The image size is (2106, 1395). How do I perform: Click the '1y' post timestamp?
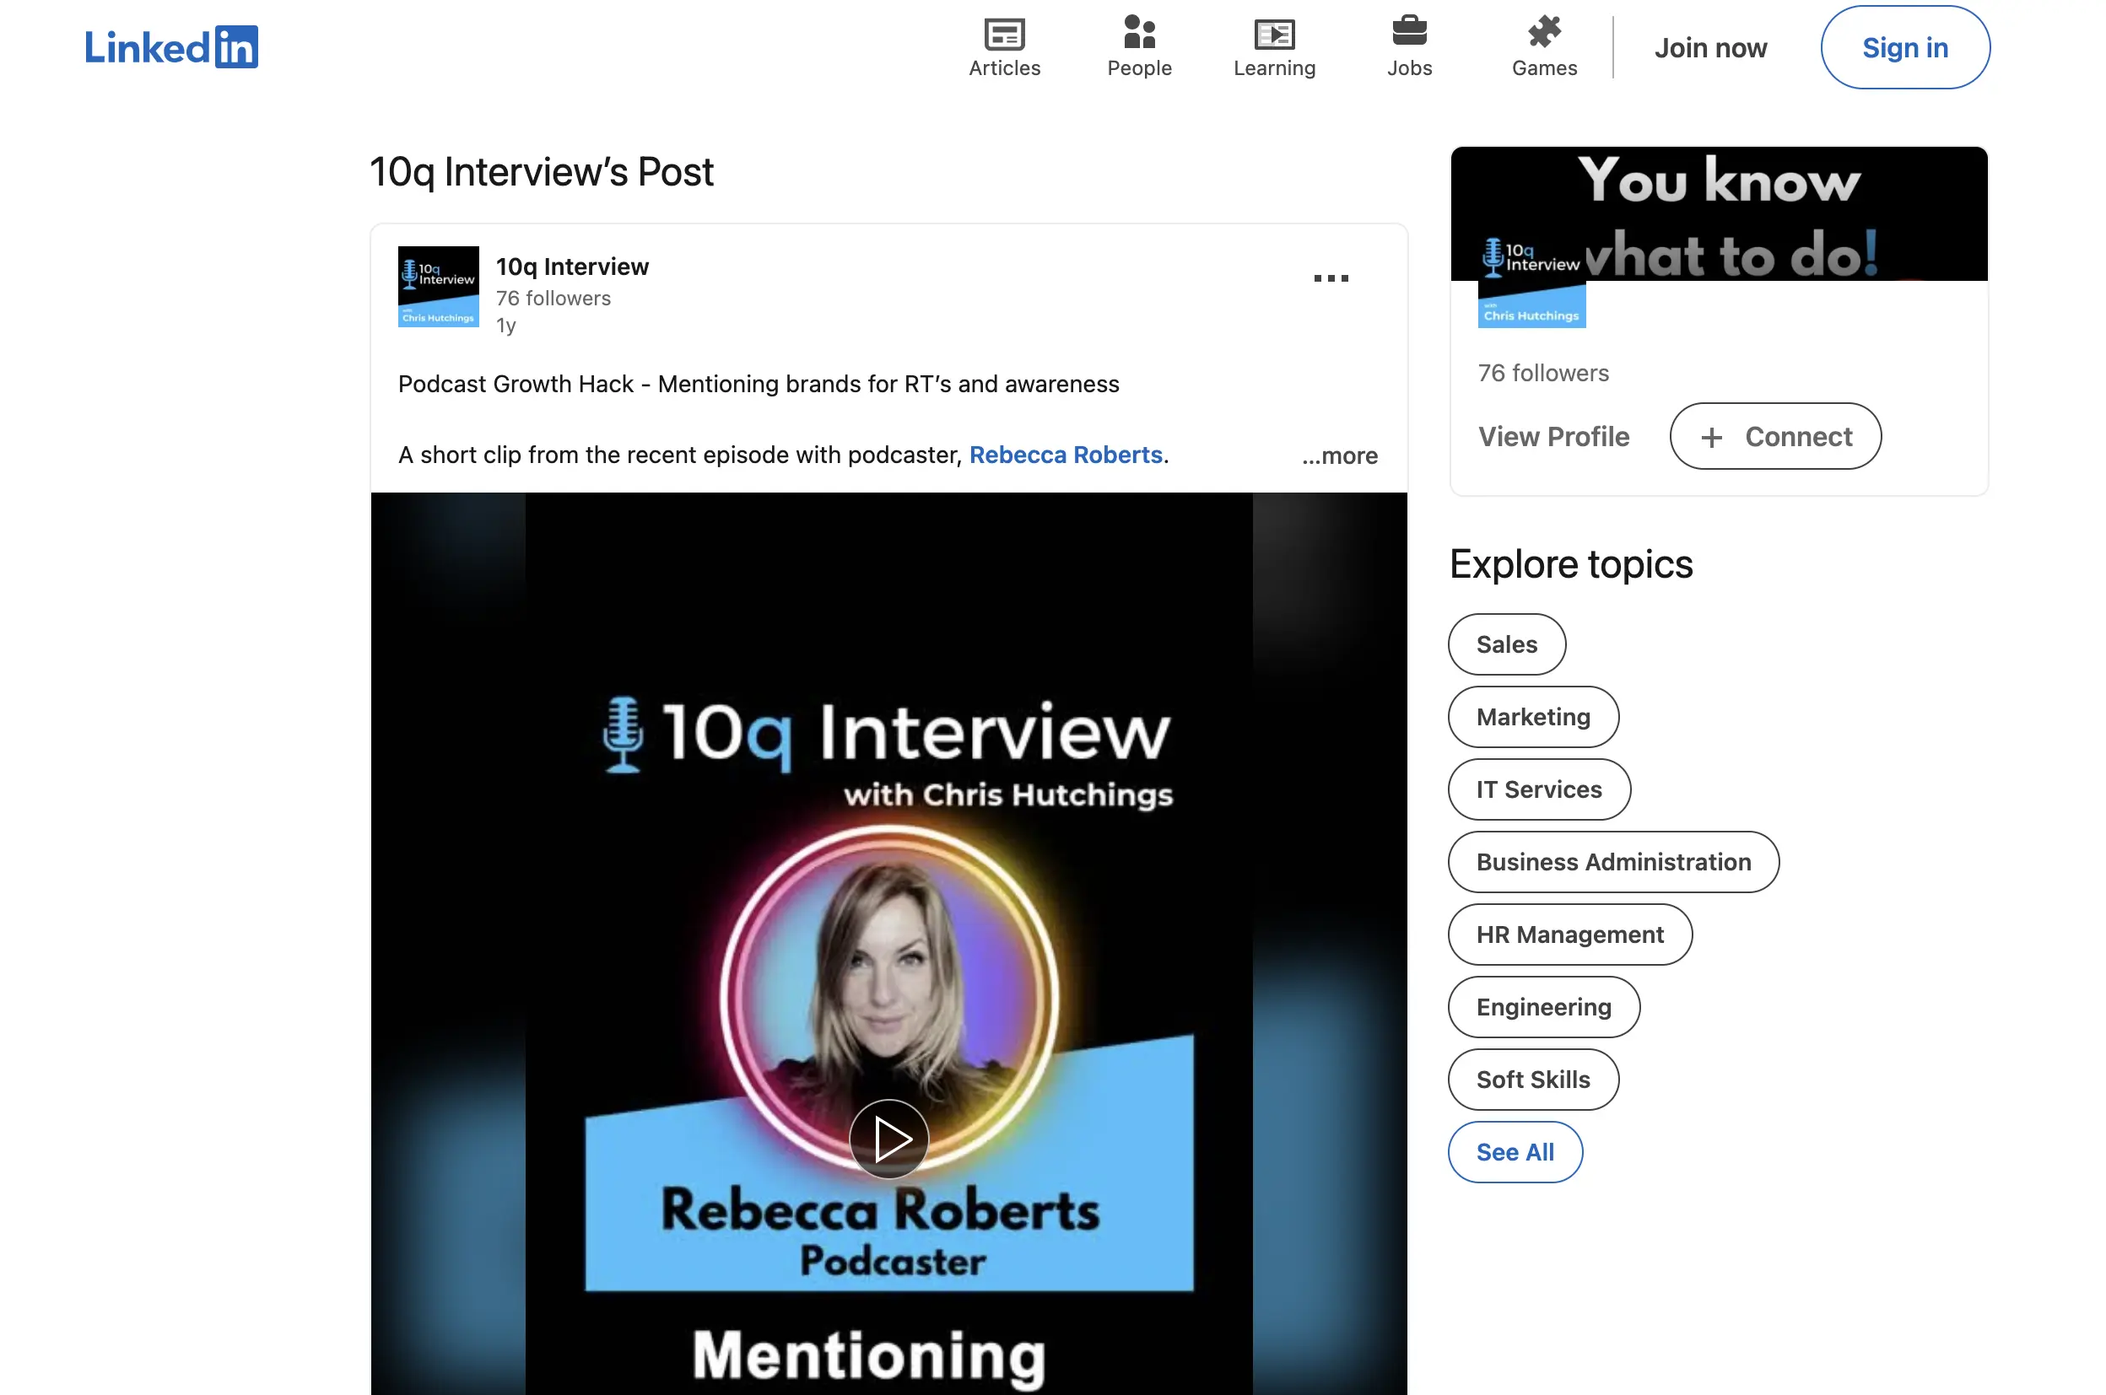tap(505, 326)
